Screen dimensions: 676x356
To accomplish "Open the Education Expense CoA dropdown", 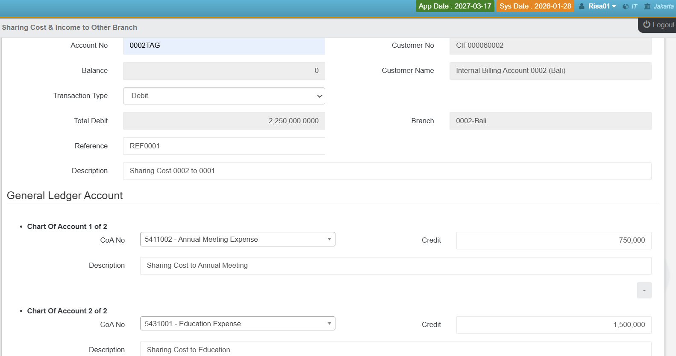I will tap(238, 324).
